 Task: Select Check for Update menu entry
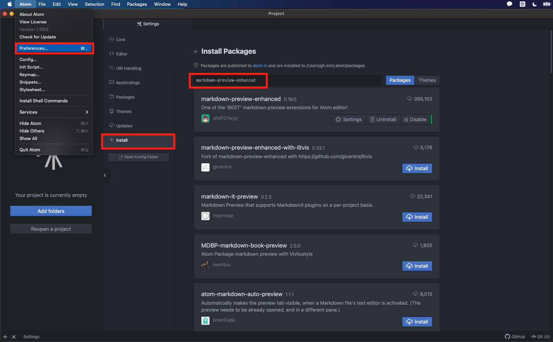pyautogui.click(x=54, y=37)
